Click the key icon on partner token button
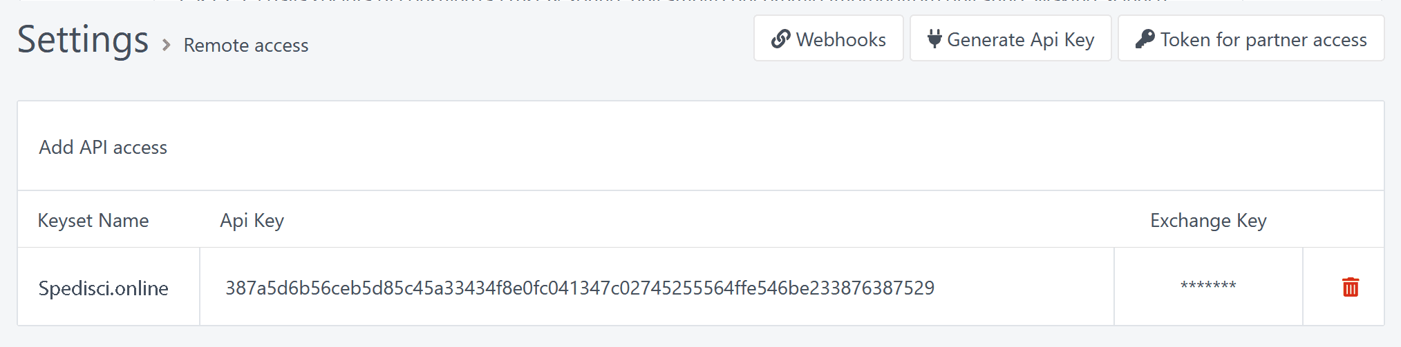 point(1145,39)
